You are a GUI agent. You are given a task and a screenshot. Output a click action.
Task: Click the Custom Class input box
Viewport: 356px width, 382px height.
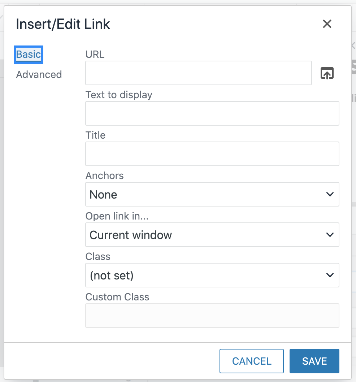tap(212, 315)
